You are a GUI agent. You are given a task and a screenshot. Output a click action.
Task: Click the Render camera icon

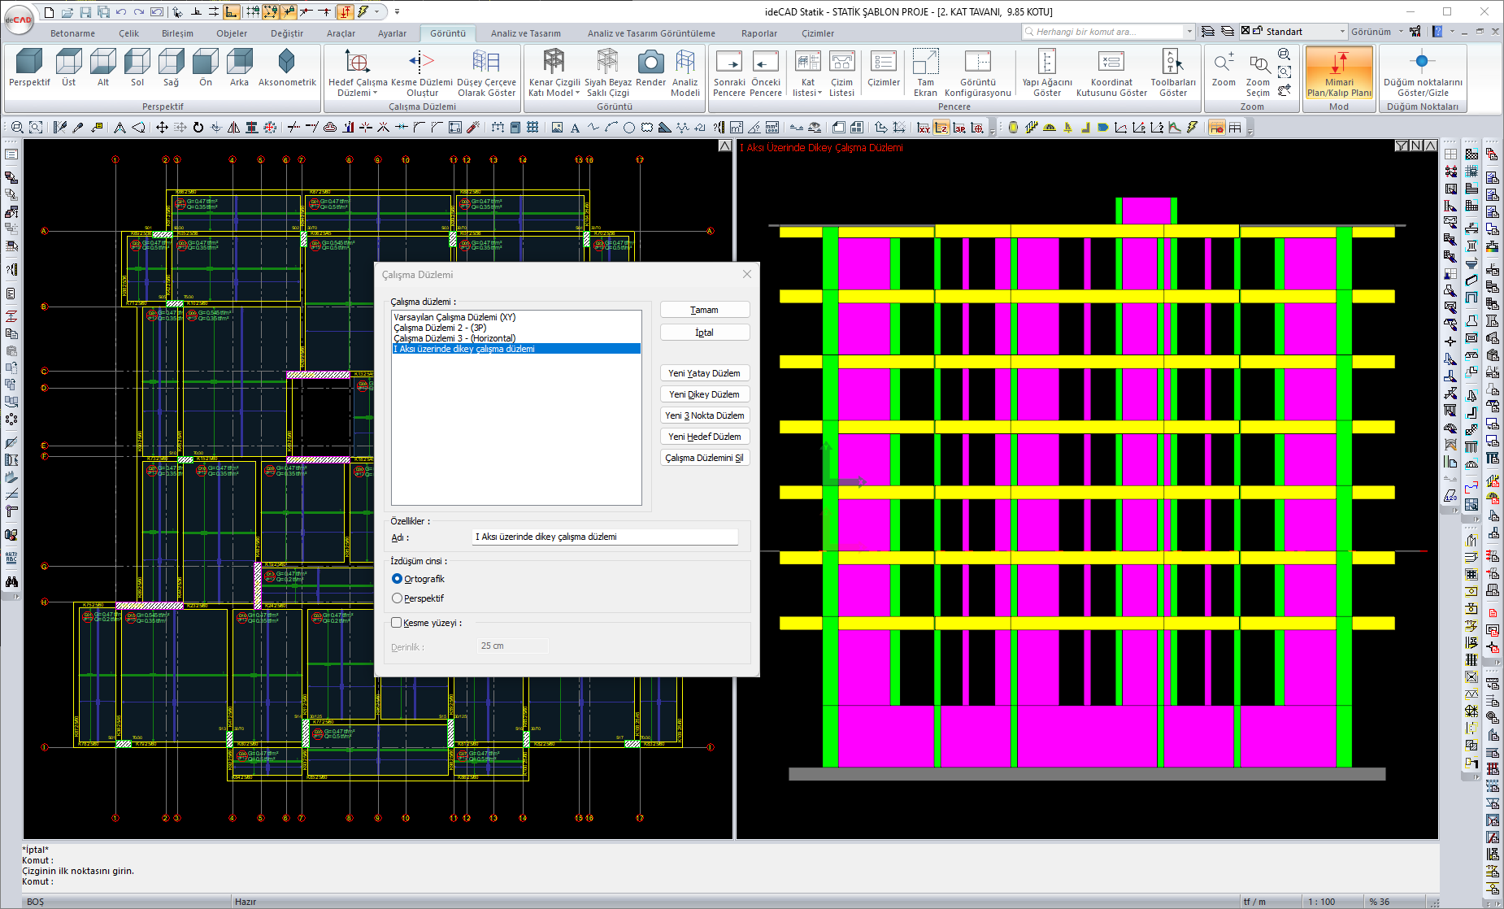click(x=650, y=63)
